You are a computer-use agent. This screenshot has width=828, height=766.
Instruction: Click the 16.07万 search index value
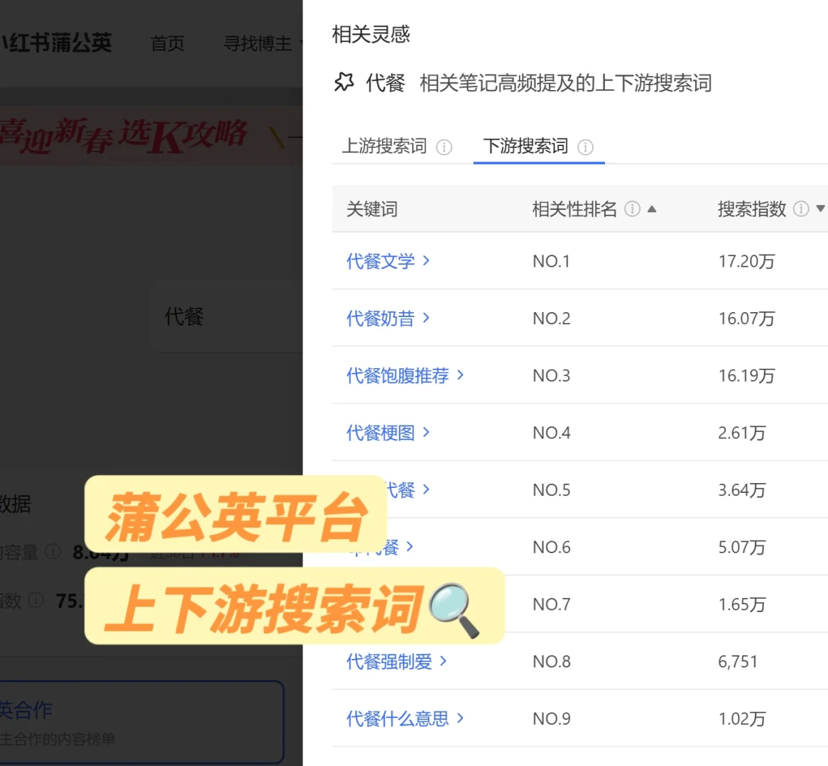point(746,318)
